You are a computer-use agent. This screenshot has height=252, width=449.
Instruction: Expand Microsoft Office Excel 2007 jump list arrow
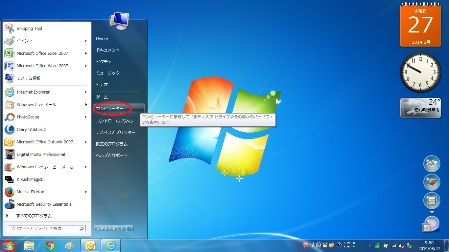[x=86, y=53]
